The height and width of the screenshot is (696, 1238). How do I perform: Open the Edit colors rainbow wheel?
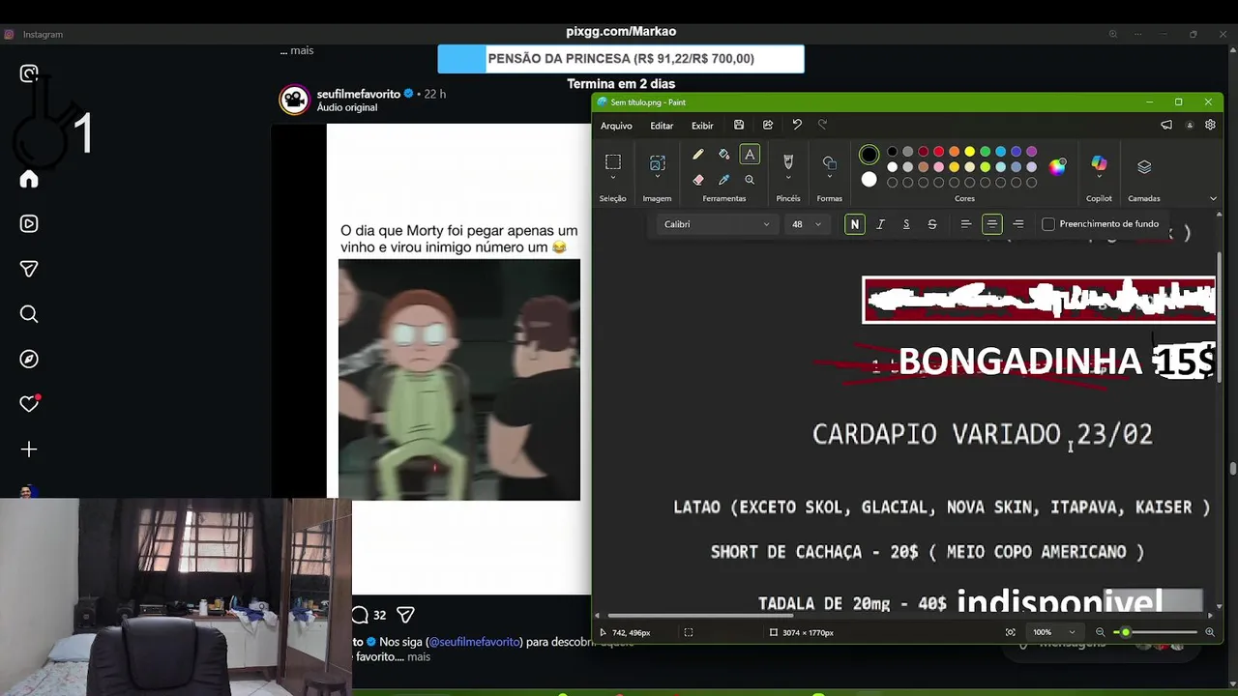coord(1057,166)
